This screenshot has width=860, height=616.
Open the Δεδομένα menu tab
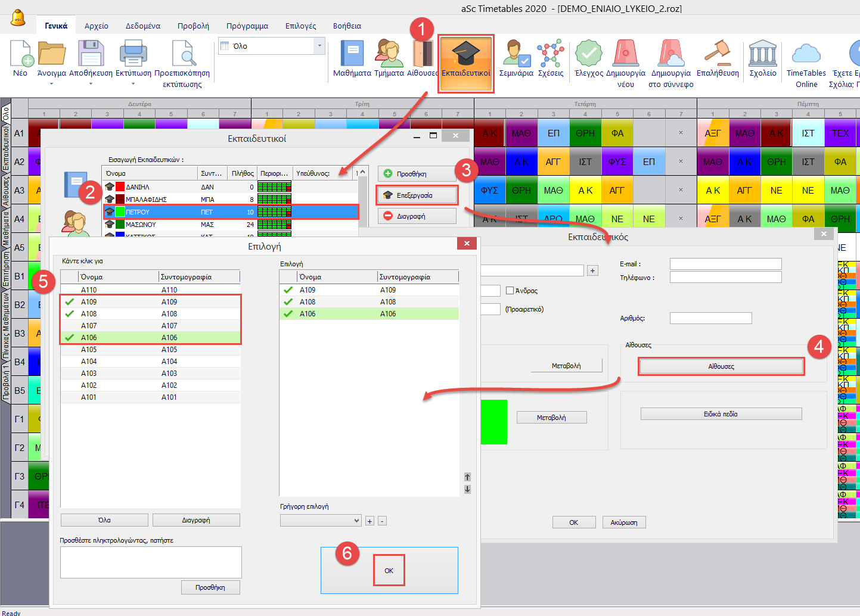tap(142, 26)
